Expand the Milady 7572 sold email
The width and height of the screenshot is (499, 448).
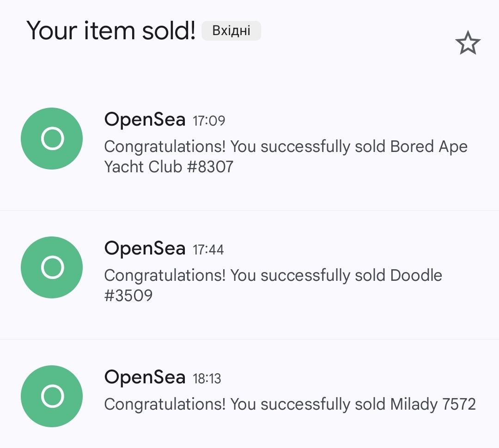coord(249,394)
